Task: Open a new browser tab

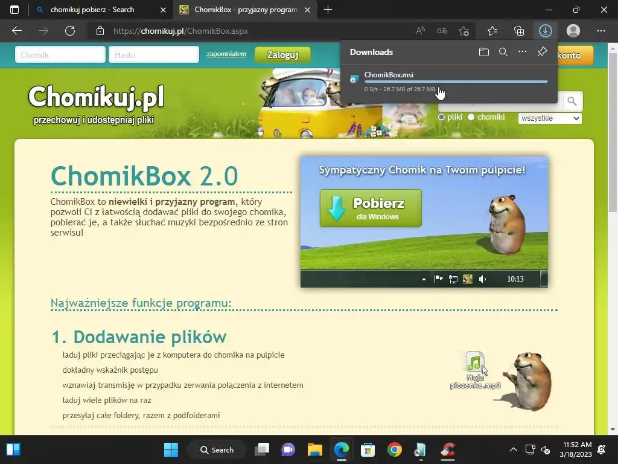Action: click(328, 10)
